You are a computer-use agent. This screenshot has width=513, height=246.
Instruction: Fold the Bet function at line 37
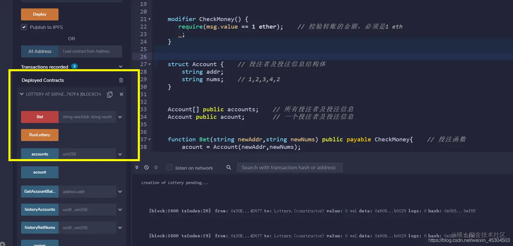click(x=150, y=139)
